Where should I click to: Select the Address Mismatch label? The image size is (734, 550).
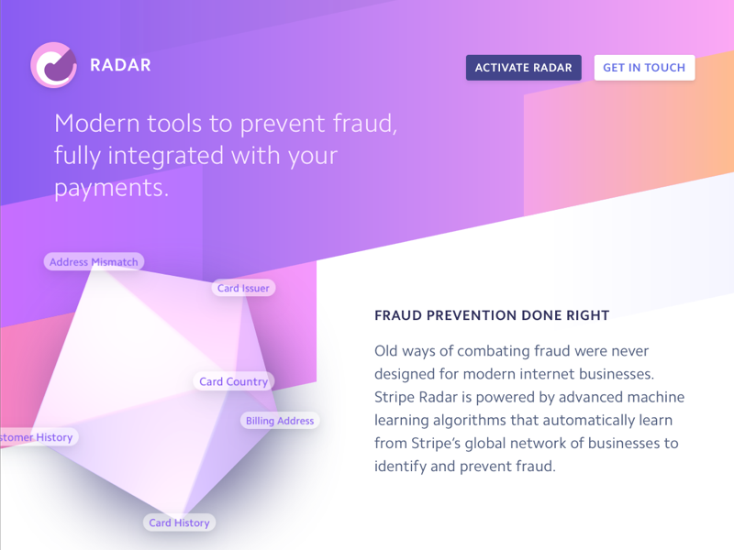click(94, 262)
